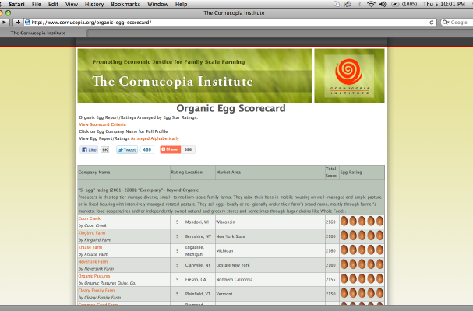Screen dimensions: 473x311
Task: Open View Scorecard Criteria link
Action: pyautogui.click(x=103, y=124)
